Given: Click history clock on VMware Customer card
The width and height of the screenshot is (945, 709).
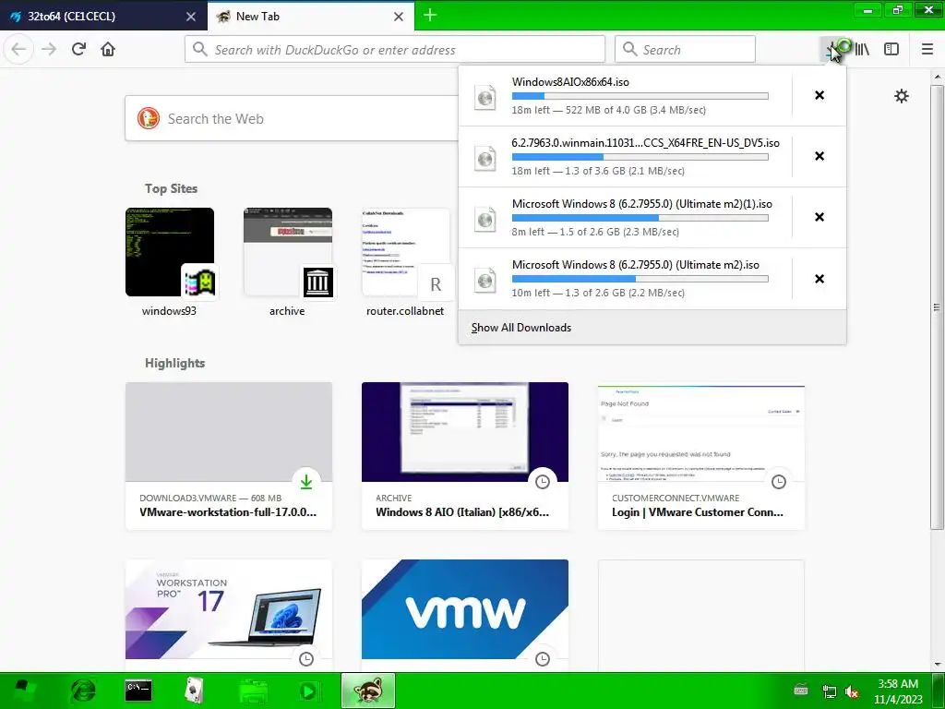Looking at the screenshot, I should (x=779, y=481).
